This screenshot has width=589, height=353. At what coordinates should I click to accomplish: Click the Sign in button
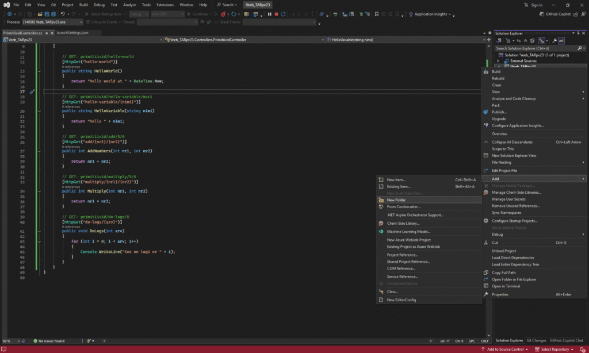pyautogui.click(x=536, y=5)
